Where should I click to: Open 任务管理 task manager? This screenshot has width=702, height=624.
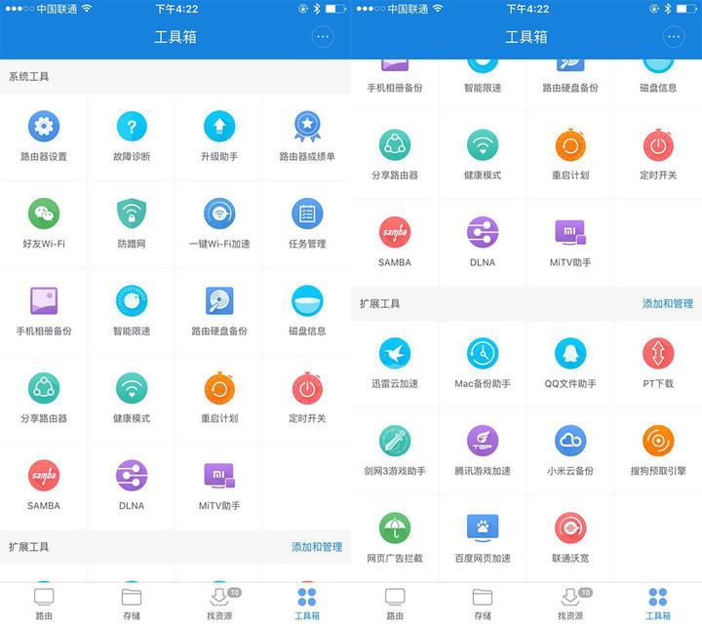click(x=307, y=214)
